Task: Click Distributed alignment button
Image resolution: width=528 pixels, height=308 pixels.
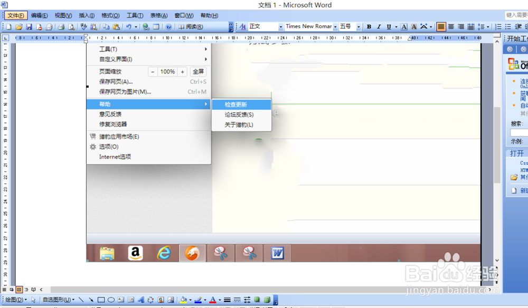Action: click(x=471, y=26)
